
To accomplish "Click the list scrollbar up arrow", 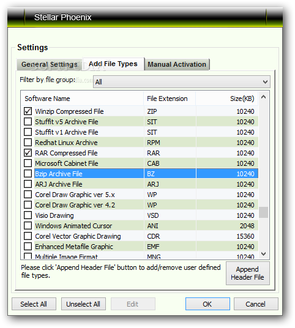I will pyautogui.click(x=264, y=97).
